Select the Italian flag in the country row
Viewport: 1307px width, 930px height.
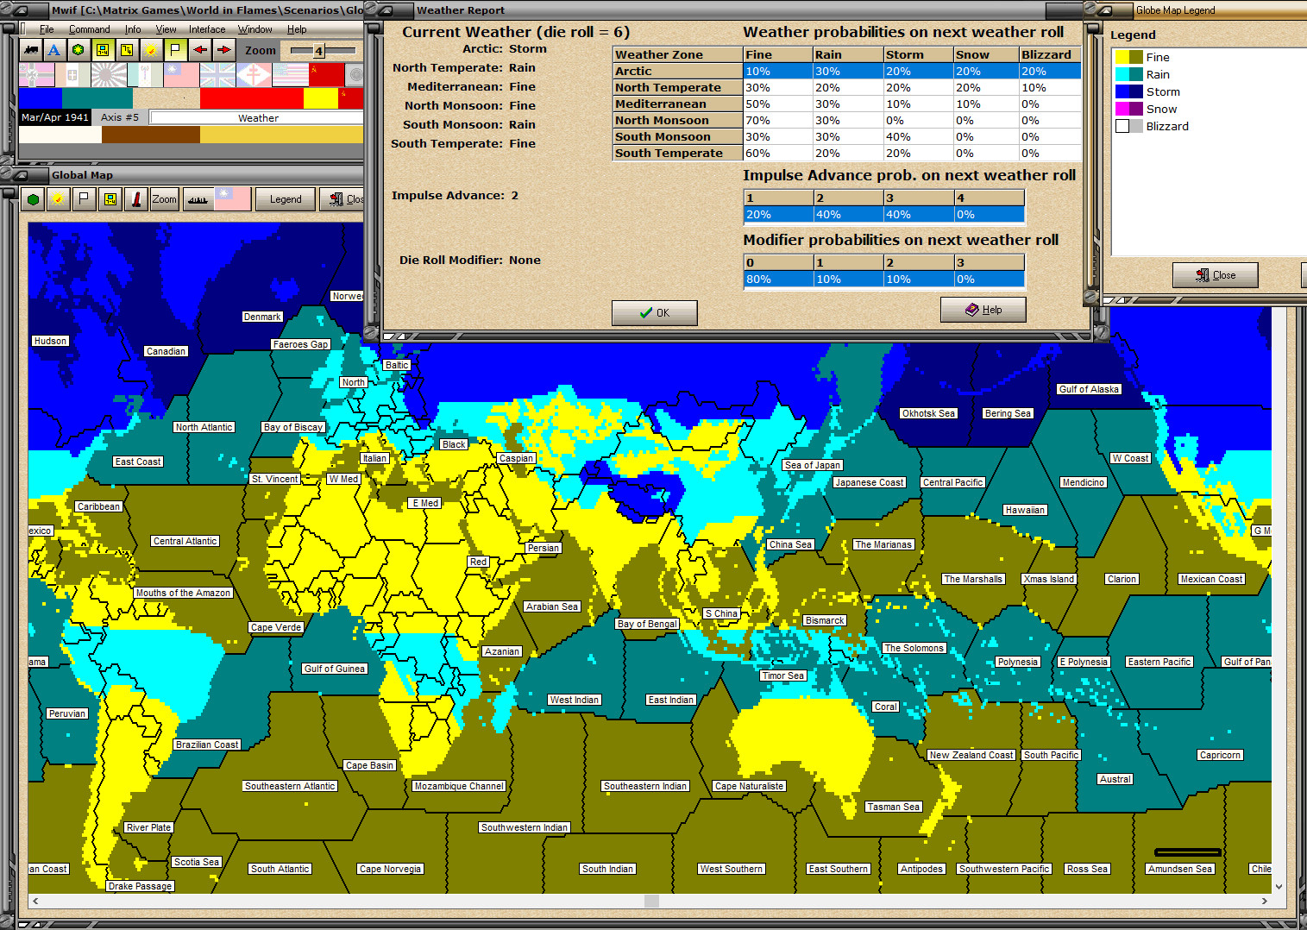73,75
